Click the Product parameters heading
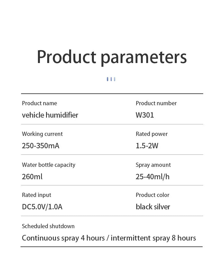Viewport: 222px width, 258px height. tap(112, 57)
